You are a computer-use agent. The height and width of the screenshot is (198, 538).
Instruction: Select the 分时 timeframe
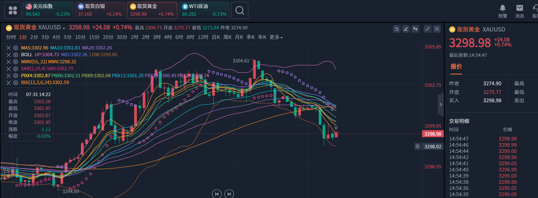pyautogui.click(x=11, y=37)
